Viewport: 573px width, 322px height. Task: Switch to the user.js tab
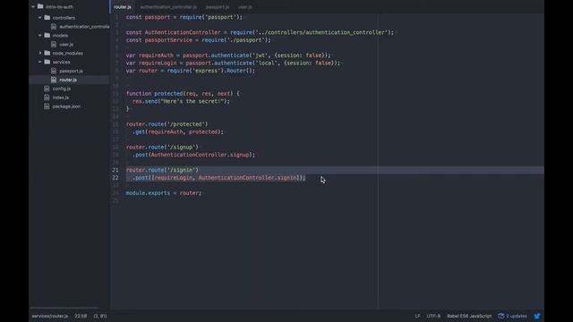[x=244, y=7]
